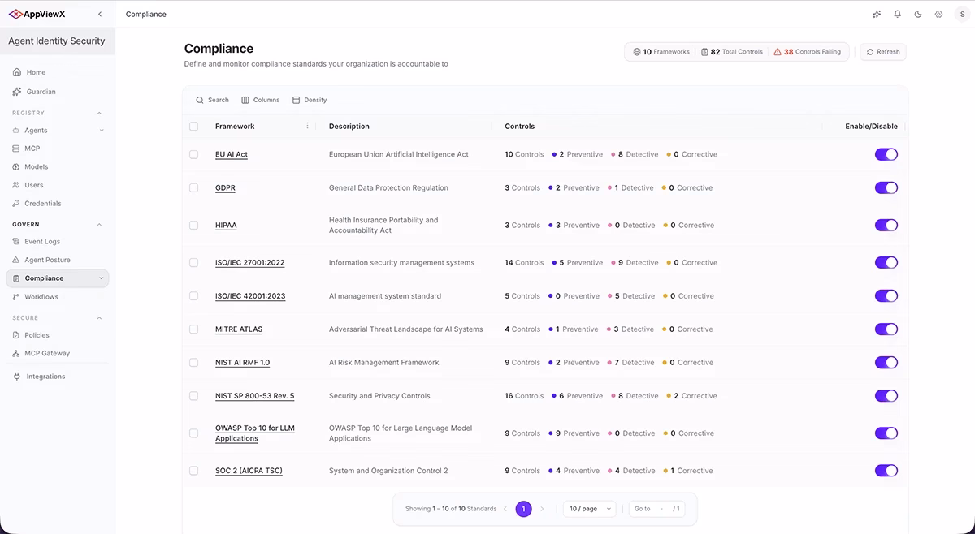Collapse the SECURE section
Image resolution: width=975 pixels, height=534 pixels.
coord(100,317)
